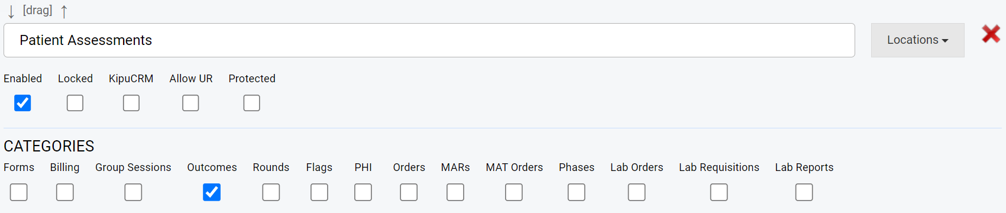Open the Locations dropdown
1006x213 pixels.
pos(917,40)
